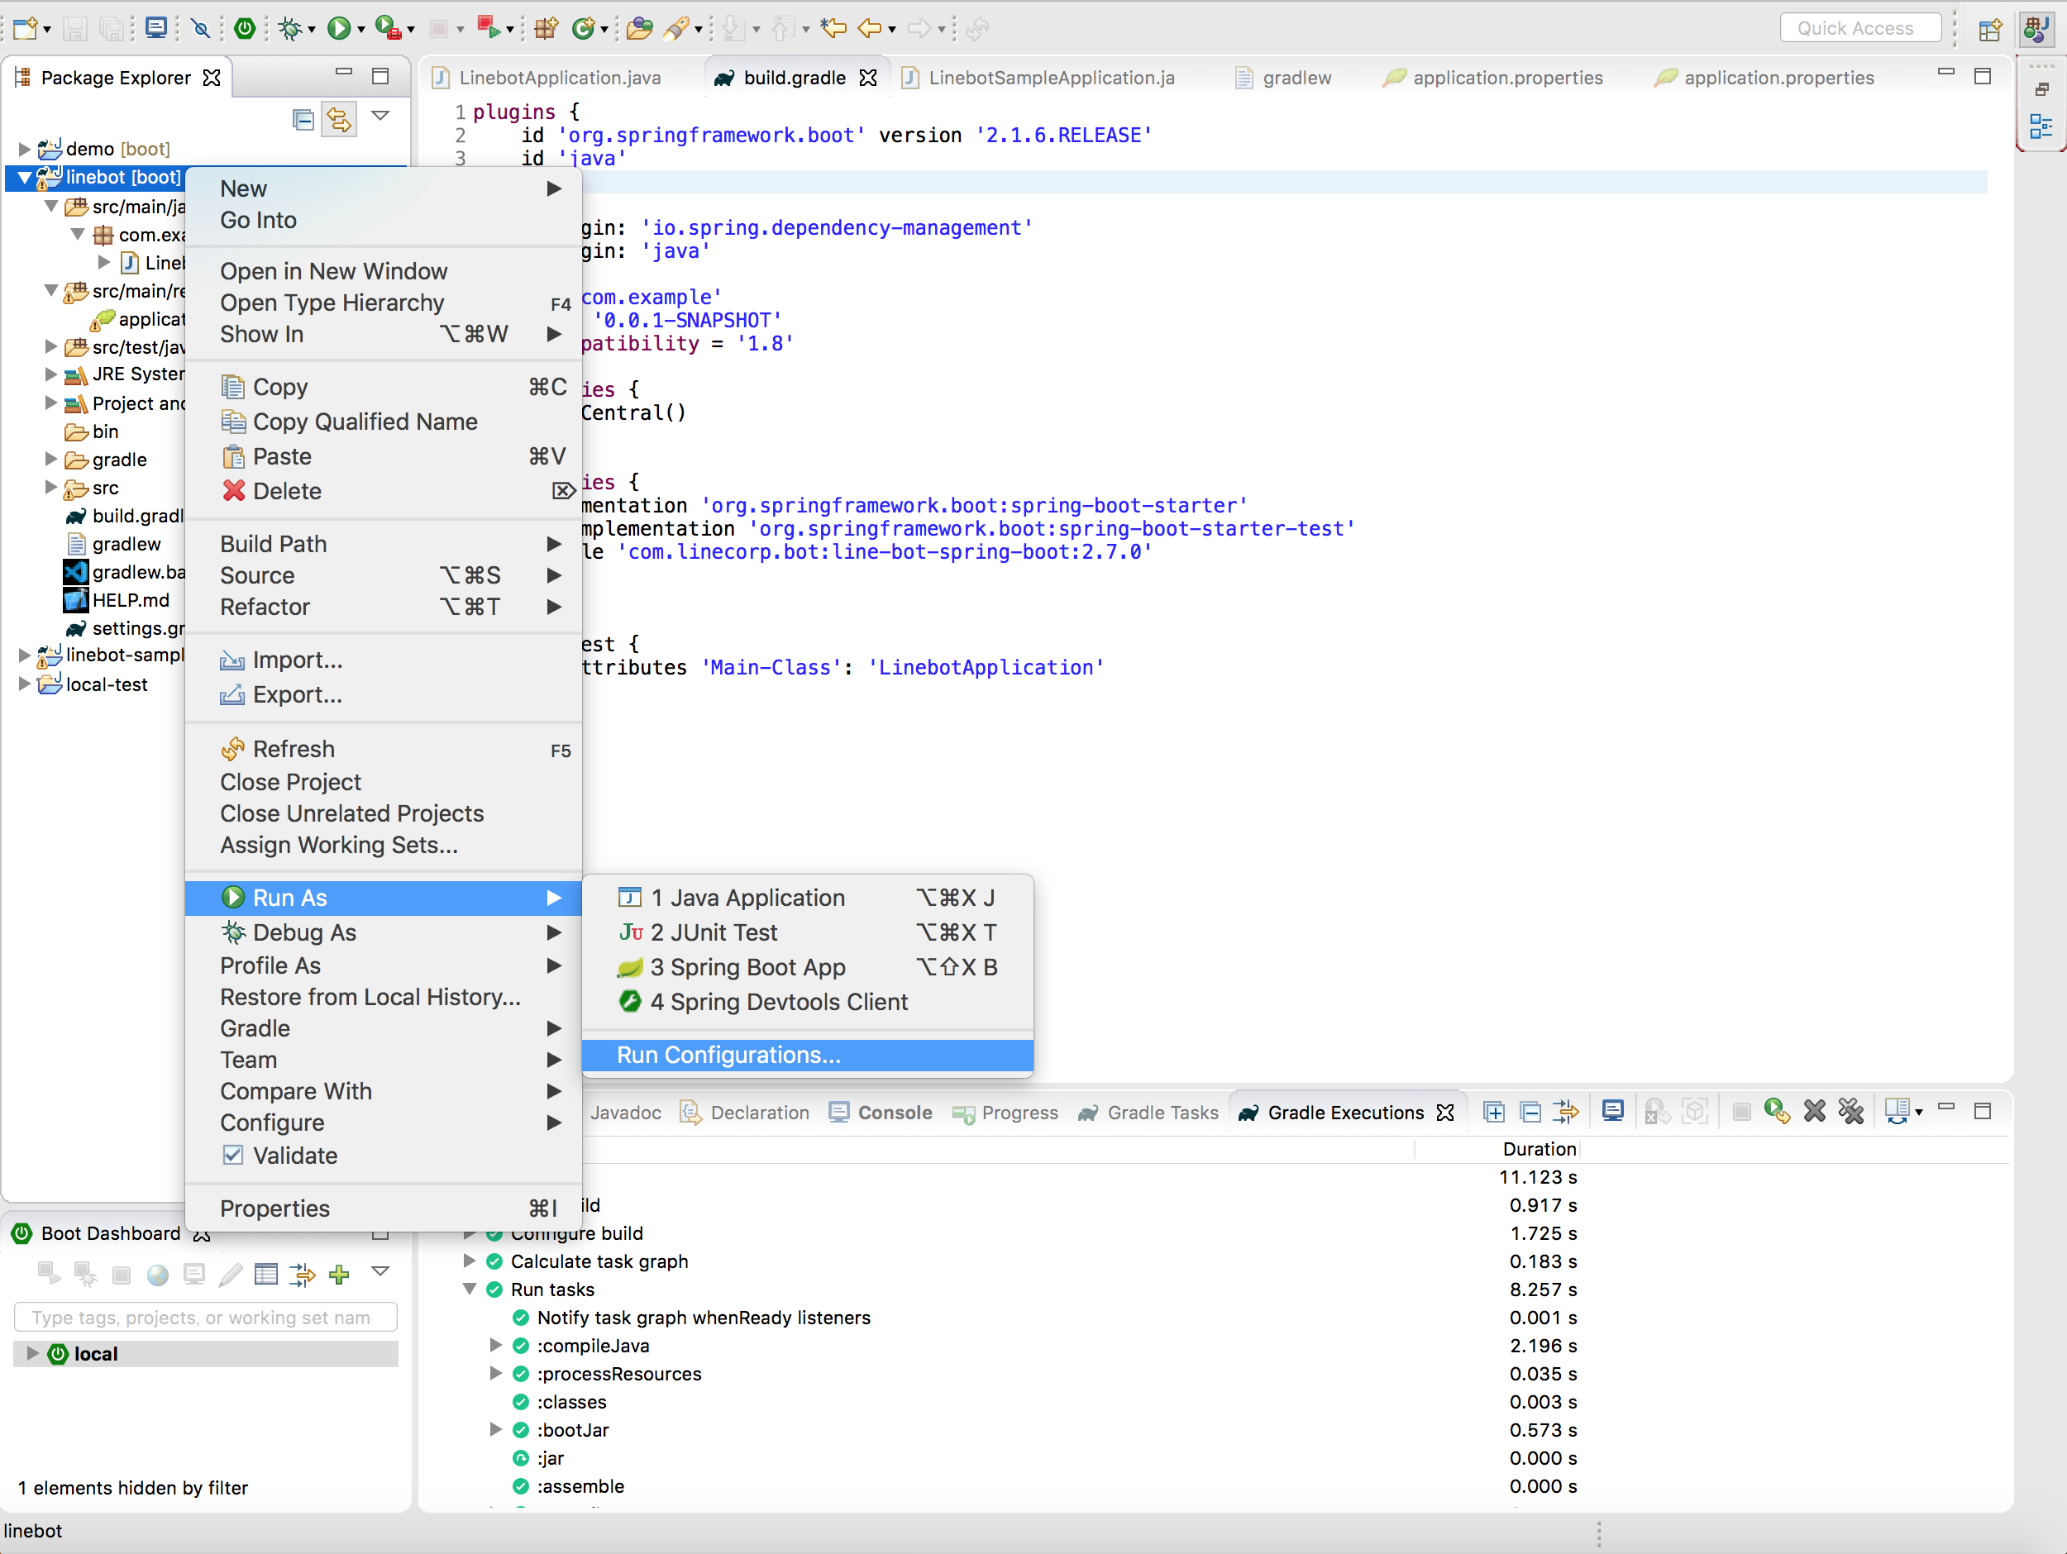Collapse all in Package Explorer

pyautogui.click(x=303, y=119)
